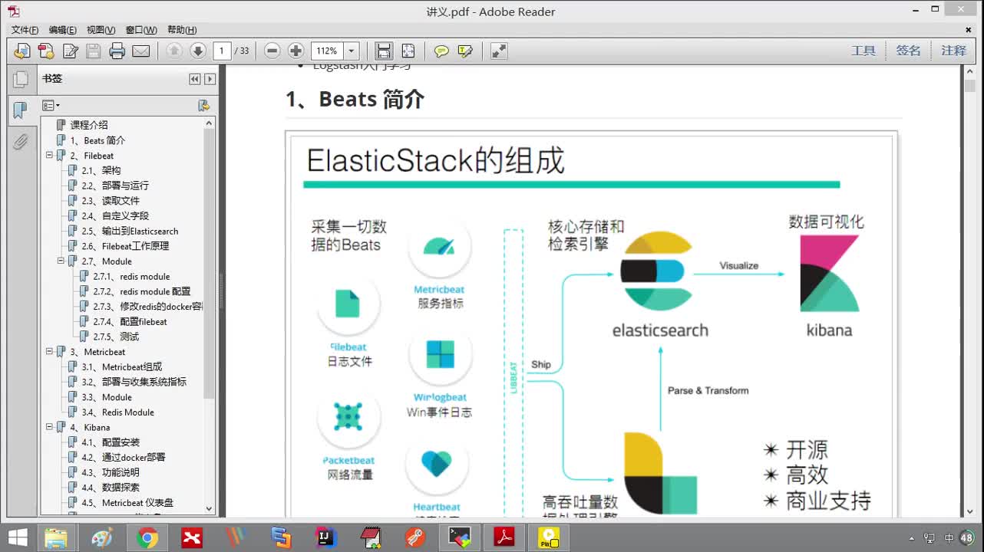Screen dimensions: 984x552
Task: Jump to the 课程介绍 bookmark
Action: 89,125
